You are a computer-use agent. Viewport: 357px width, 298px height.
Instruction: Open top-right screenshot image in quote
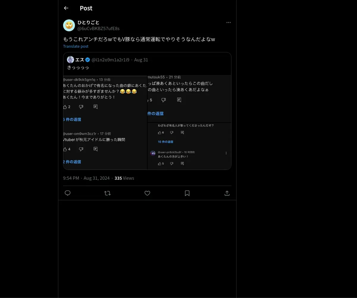[x=190, y=99]
